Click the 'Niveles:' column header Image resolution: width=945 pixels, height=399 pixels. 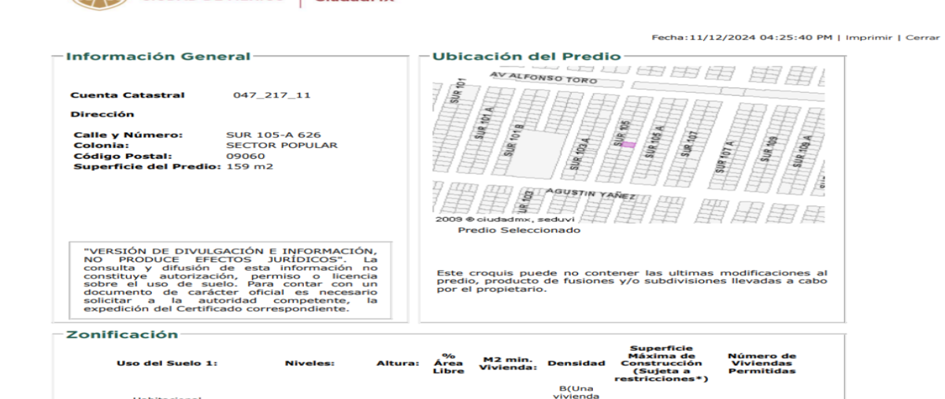[310, 364]
